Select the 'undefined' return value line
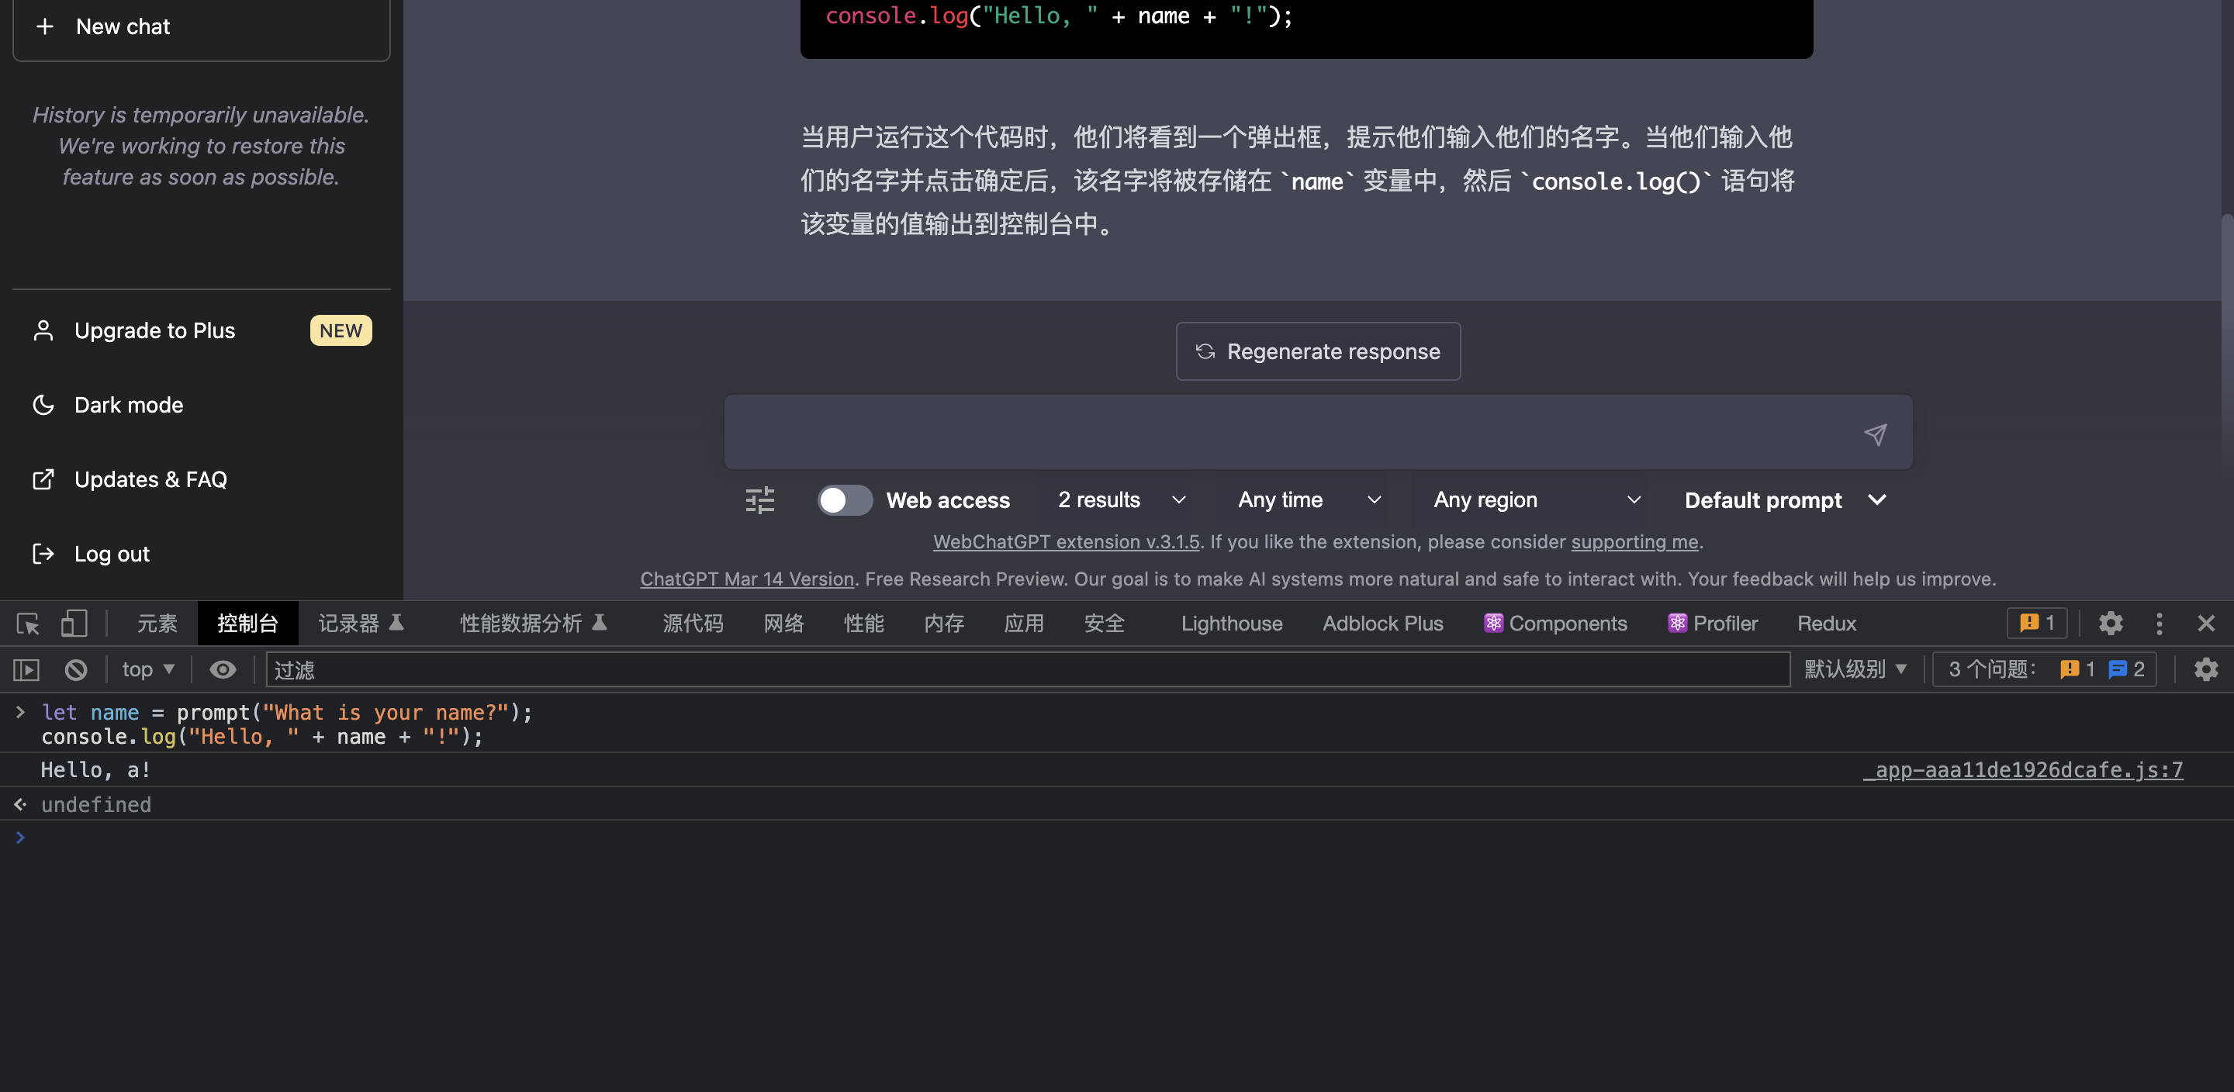The image size is (2234, 1092). [95, 805]
